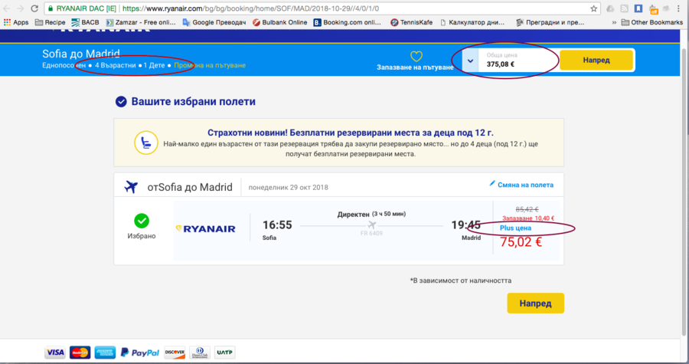Click the RSS feed extension icon

pyautogui.click(x=625, y=8)
